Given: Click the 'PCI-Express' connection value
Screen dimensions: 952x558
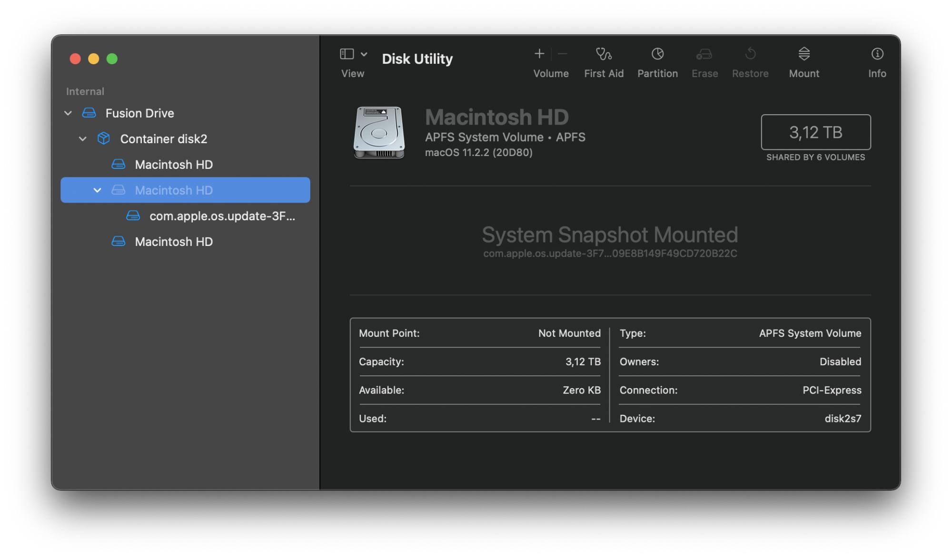Looking at the screenshot, I should 832,391.
